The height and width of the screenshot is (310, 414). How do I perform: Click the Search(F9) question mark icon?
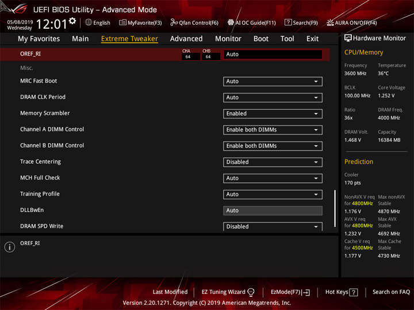point(288,22)
